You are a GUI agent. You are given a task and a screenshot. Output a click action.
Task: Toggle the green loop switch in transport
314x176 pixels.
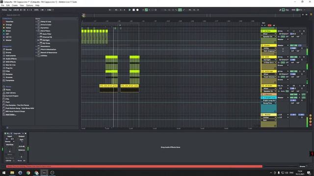(x=180, y=10)
